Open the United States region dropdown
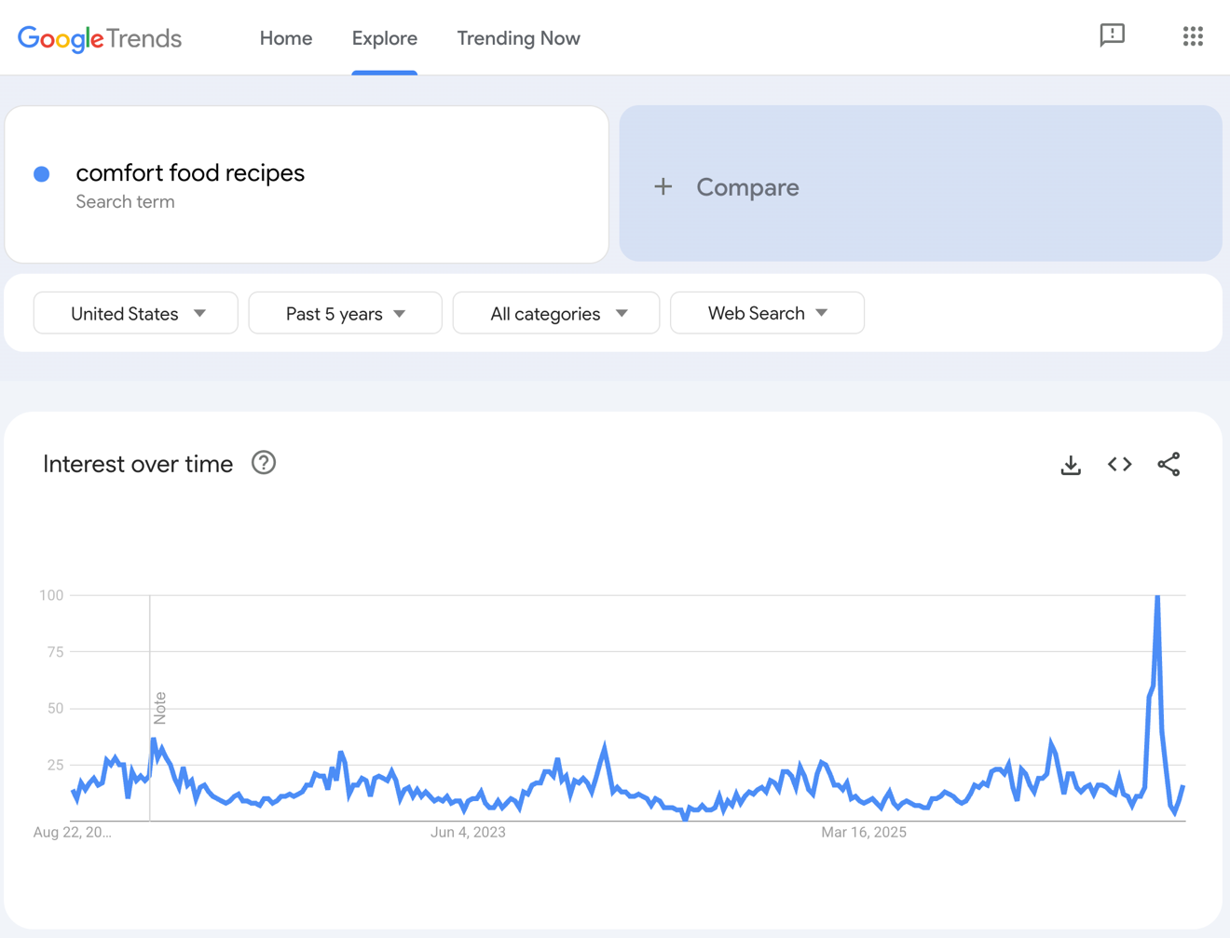 click(x=136, y=313)
